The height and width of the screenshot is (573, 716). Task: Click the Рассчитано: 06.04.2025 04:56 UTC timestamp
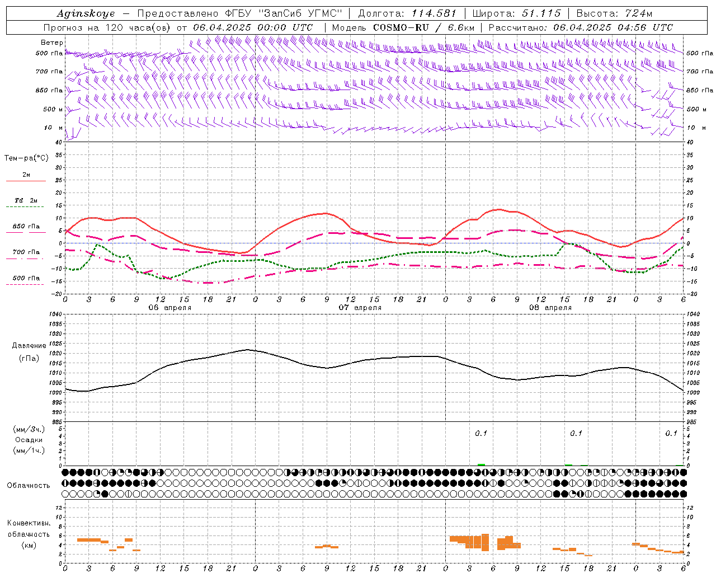click(x=581, y=27)
